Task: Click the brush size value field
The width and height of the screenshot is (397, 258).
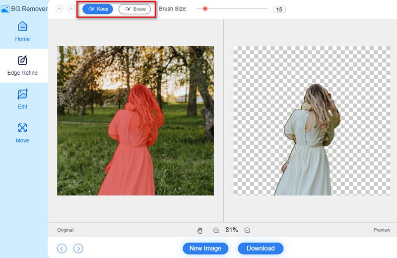Action: point(279,9)
